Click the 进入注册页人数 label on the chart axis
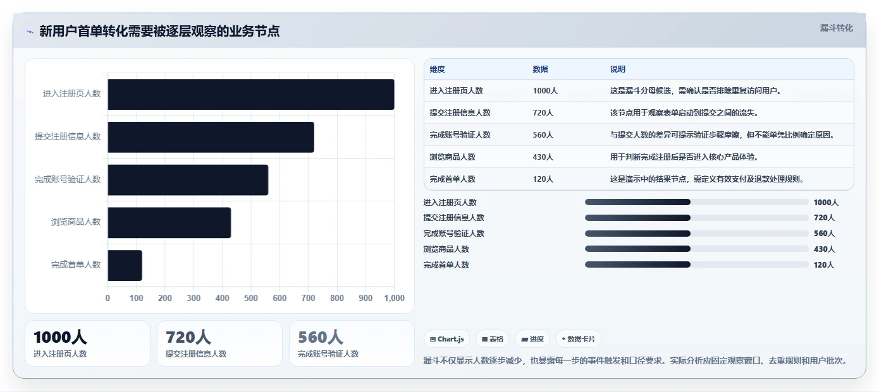879x392 pixels. pos(71,94)
